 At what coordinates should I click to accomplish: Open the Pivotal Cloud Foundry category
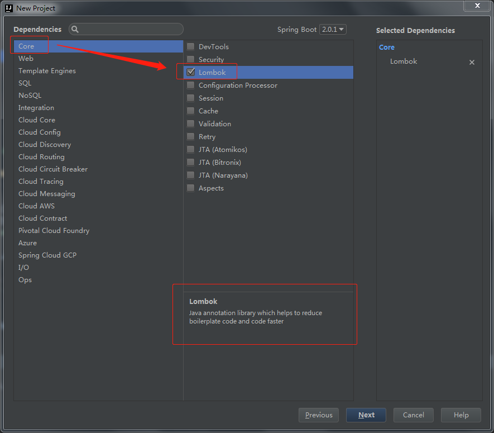[x=98, y=231]
